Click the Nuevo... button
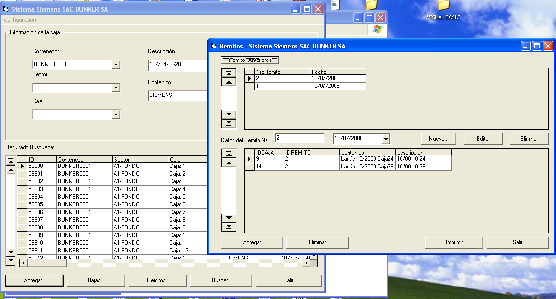 (439, 139)
